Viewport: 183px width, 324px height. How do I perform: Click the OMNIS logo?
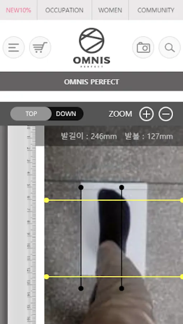[91, 48]
